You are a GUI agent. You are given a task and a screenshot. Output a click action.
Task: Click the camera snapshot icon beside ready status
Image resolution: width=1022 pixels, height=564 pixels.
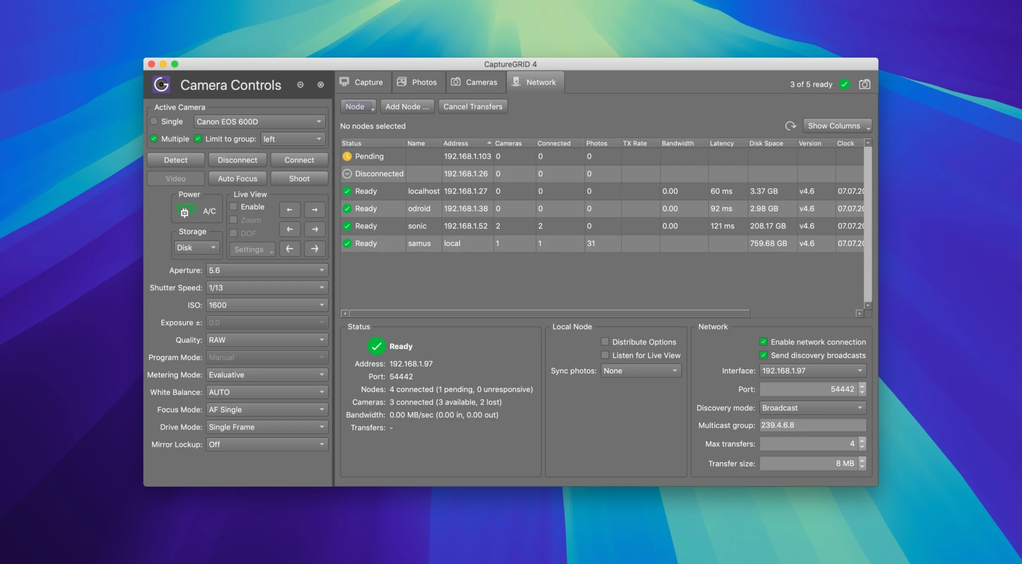[864, 84]
